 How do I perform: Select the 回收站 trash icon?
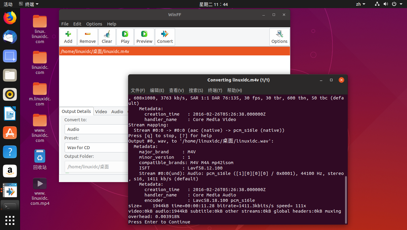point(40,160)
